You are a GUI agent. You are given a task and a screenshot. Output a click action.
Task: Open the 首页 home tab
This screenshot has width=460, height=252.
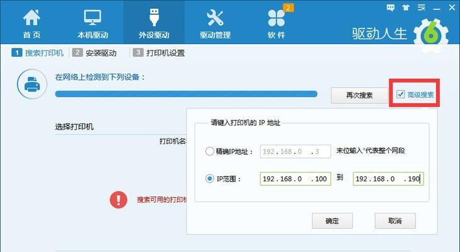tap(32, 24)
